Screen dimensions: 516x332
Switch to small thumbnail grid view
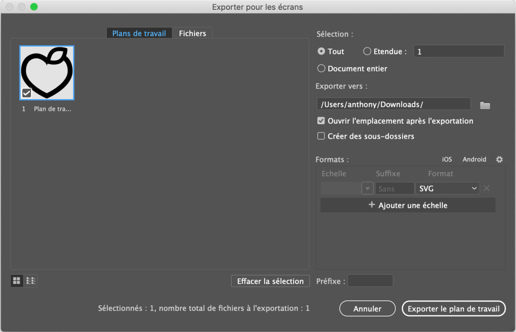[x=17, y=281]
